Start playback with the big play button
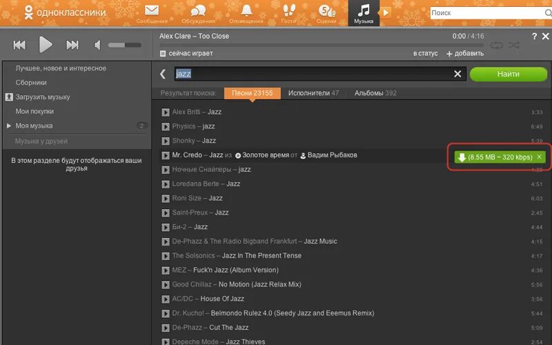This screenshot has height=345, width=552. coord(46,45)
